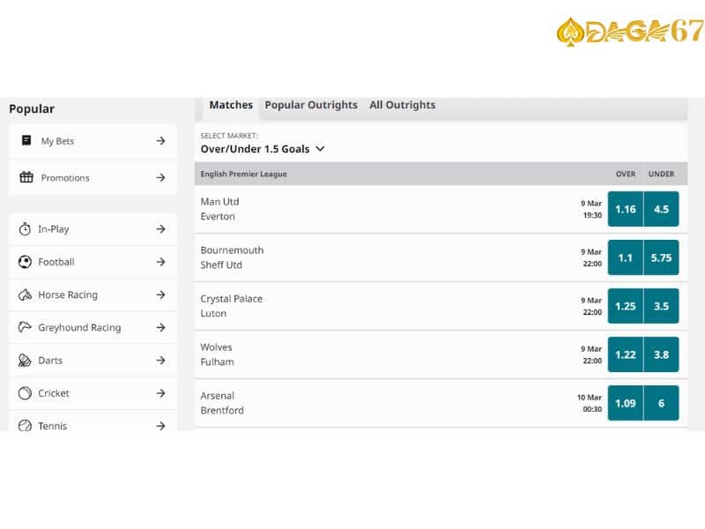Screen dimensions: 705x529
Task: Open Horse Racing label
Action: click(68, 294)
